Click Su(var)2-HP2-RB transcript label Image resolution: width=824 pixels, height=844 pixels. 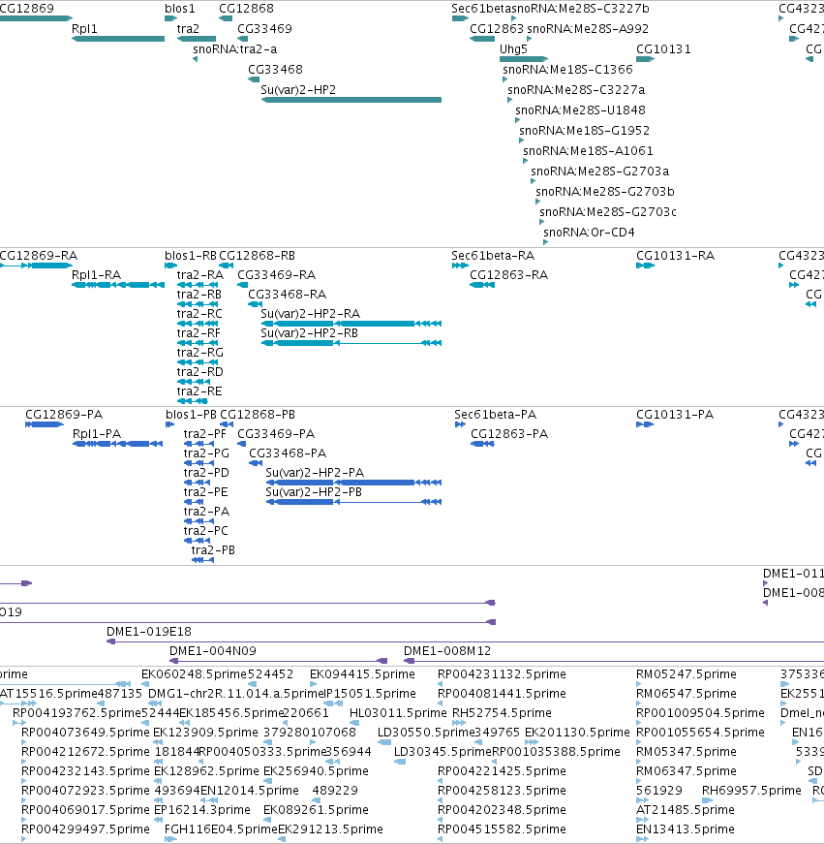click(309, 333)
